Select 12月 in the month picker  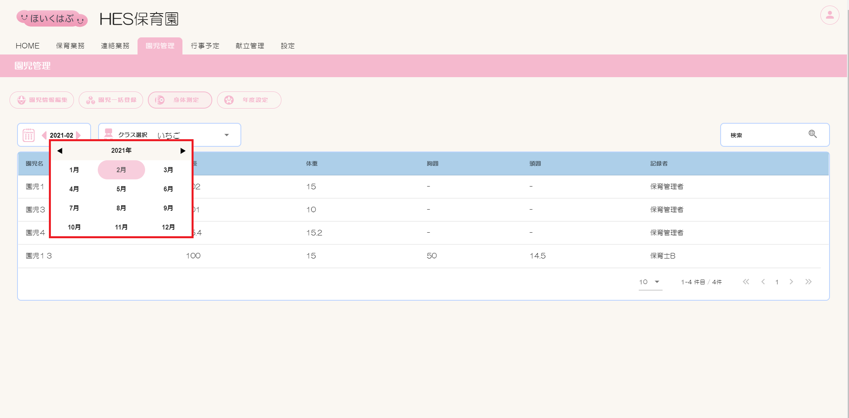point(168,227)
